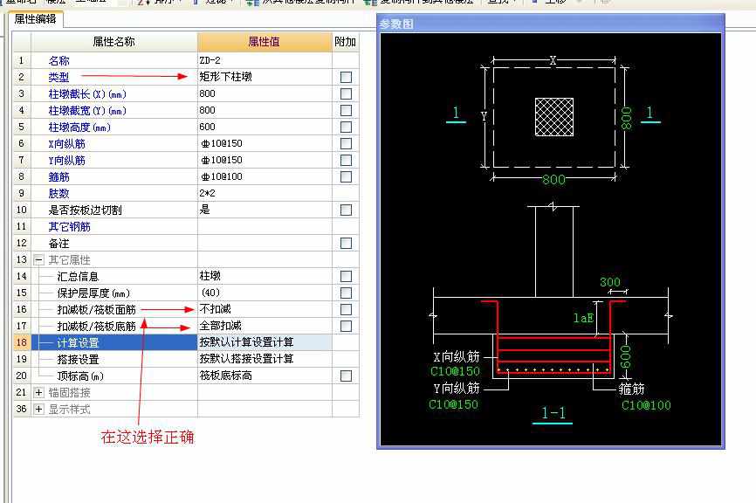Edit the 箍筋 value 10@100
This screenshot has height=503, width=756.
(265, 176)
